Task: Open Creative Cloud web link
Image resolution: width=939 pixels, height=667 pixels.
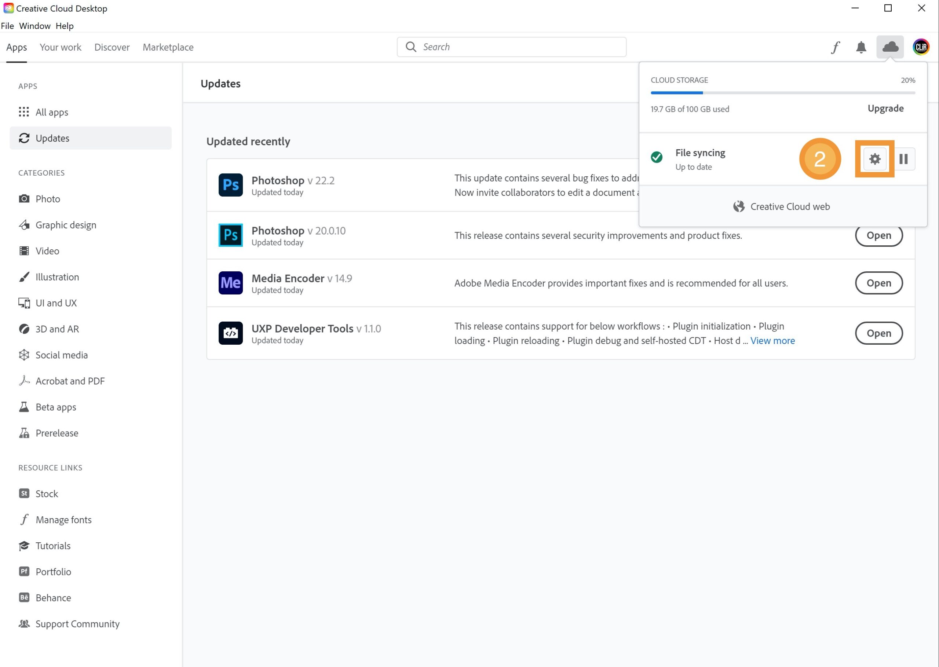Action: 782,206
